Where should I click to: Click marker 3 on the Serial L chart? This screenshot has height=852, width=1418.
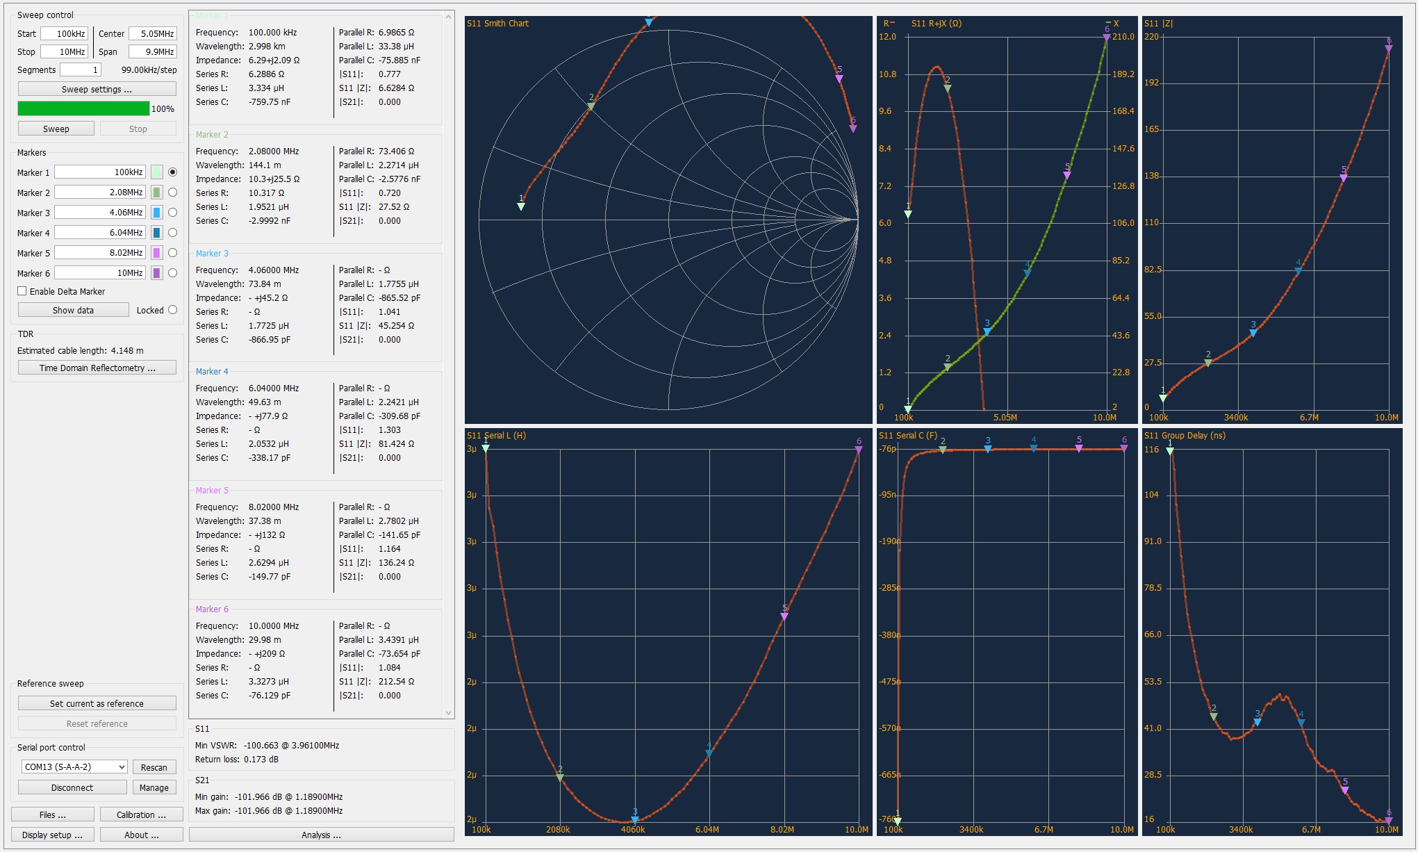[634, 819]
